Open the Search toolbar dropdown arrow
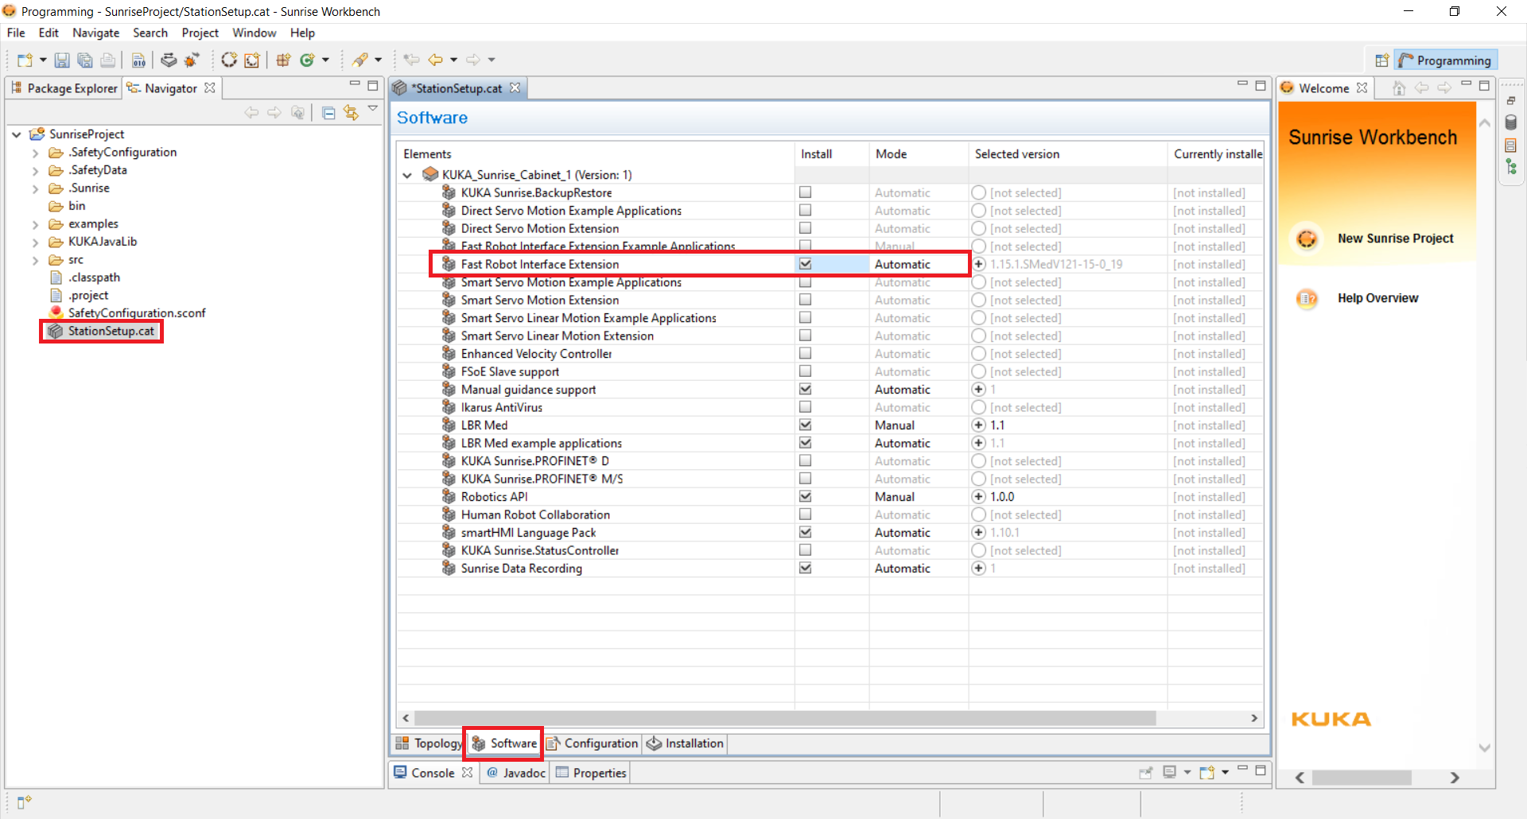The width and height of the screenshot is (1527, 819). (378, 60)
